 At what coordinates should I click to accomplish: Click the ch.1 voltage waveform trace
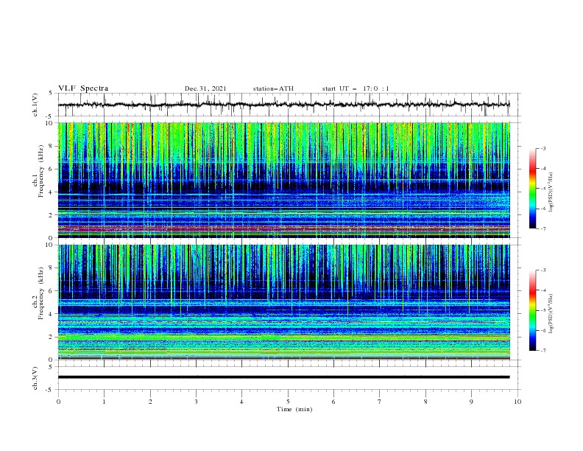[x=283, y=105]
